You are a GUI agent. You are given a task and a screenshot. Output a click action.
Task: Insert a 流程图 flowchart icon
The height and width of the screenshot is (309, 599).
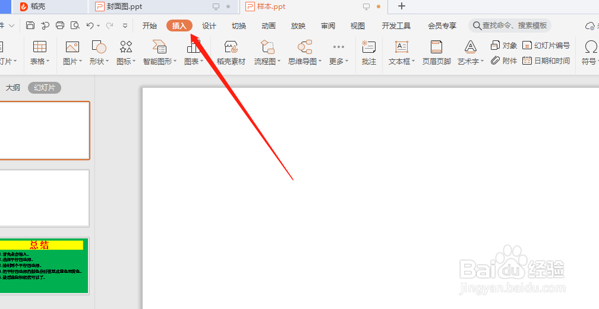tap(267, 47)
